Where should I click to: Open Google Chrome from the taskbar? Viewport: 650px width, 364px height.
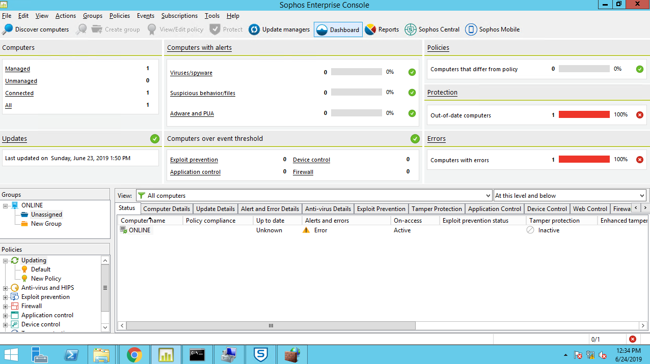[x=134, y=354]
